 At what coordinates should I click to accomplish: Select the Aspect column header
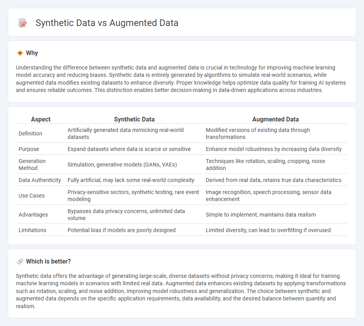click(x=41, y=120)
